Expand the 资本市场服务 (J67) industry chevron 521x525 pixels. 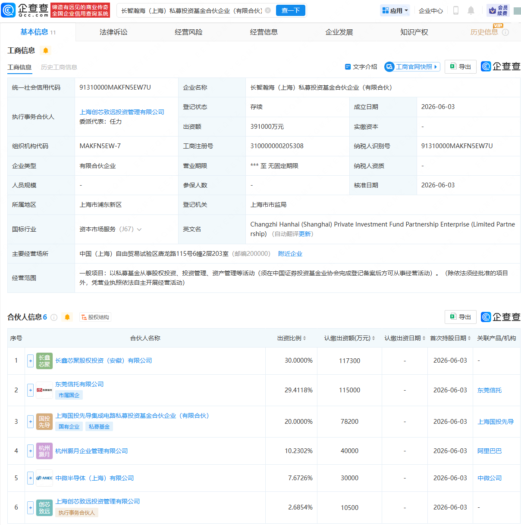tap(139, 230)
